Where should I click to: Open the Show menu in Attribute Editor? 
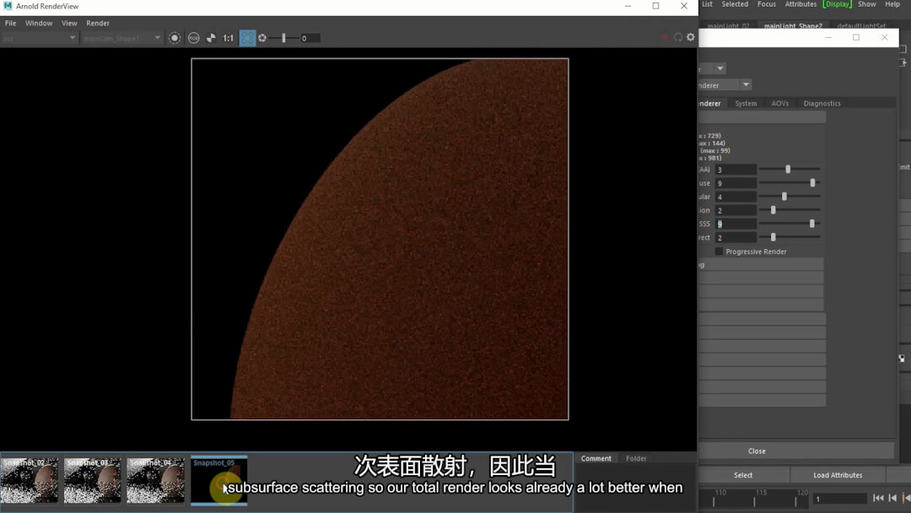pos(867,4)
